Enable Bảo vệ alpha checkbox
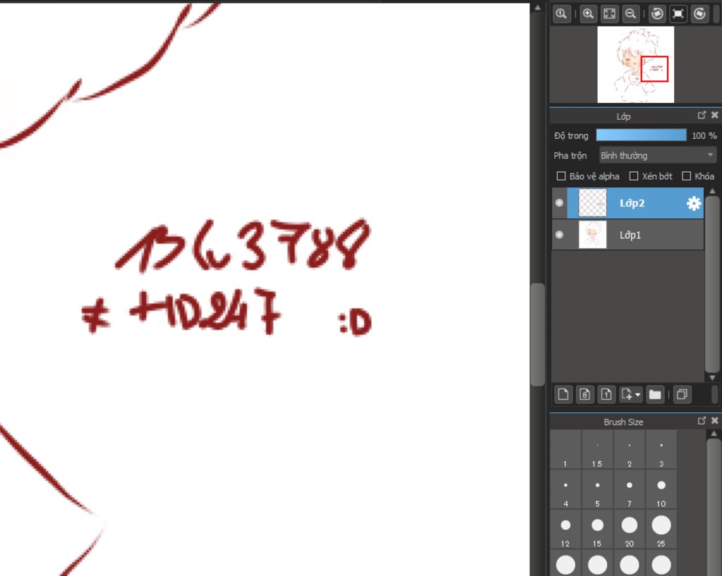Viewport: 722px width, 576px height. [x=561, y=176]
